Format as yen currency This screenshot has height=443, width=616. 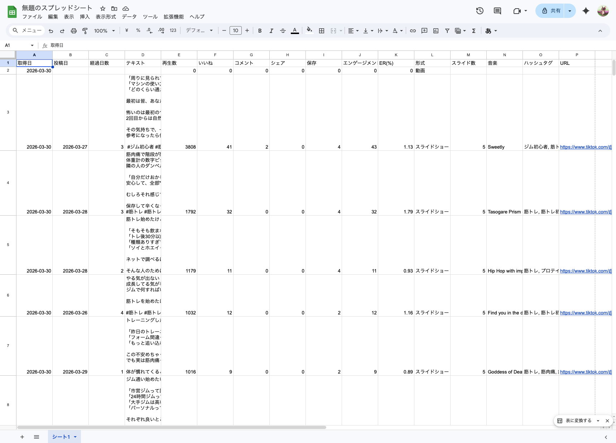coord(126,31)
